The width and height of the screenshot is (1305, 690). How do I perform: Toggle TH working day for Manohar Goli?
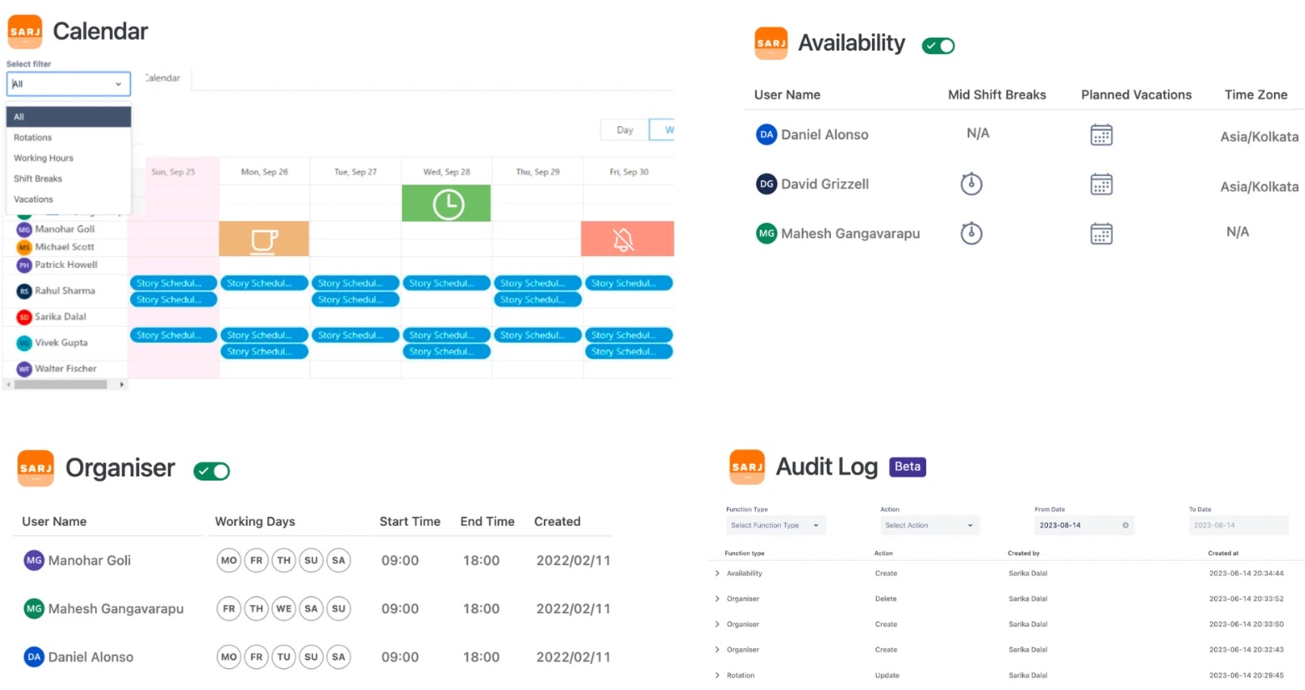(x=284, y=561)
